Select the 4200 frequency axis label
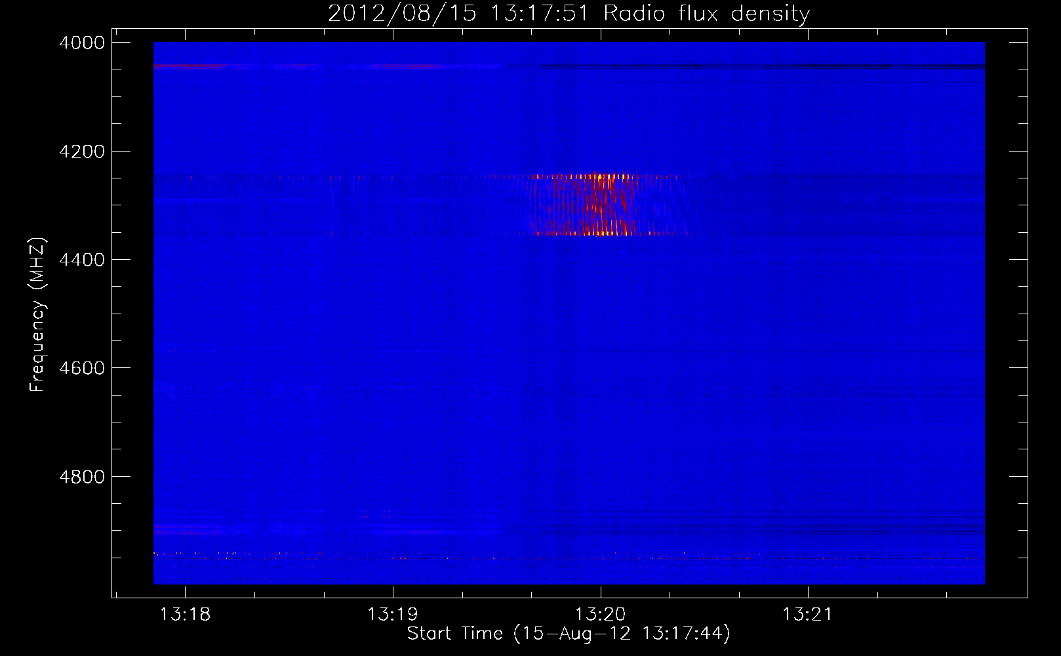The image size is (1061, 656). point(82,152)
